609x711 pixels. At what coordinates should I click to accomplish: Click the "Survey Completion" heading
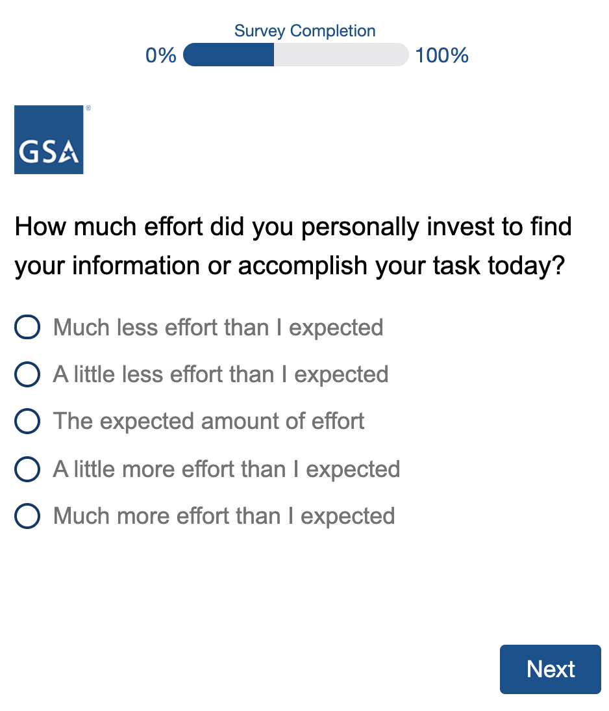[304, 31]
